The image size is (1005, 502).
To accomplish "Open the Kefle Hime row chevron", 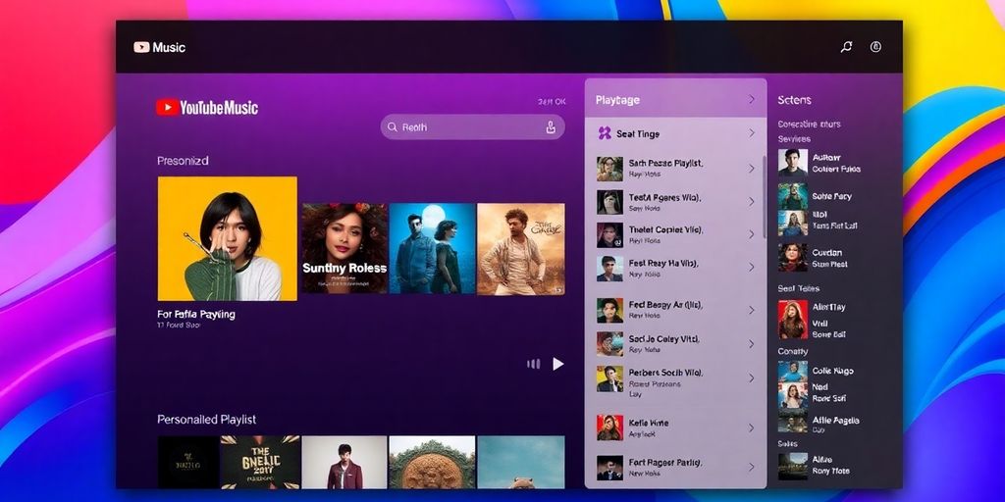I will pos(752,427).
